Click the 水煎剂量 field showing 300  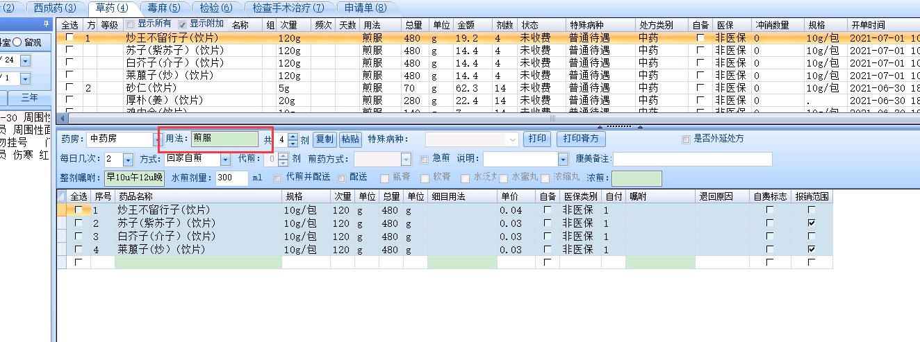point(232,178)
